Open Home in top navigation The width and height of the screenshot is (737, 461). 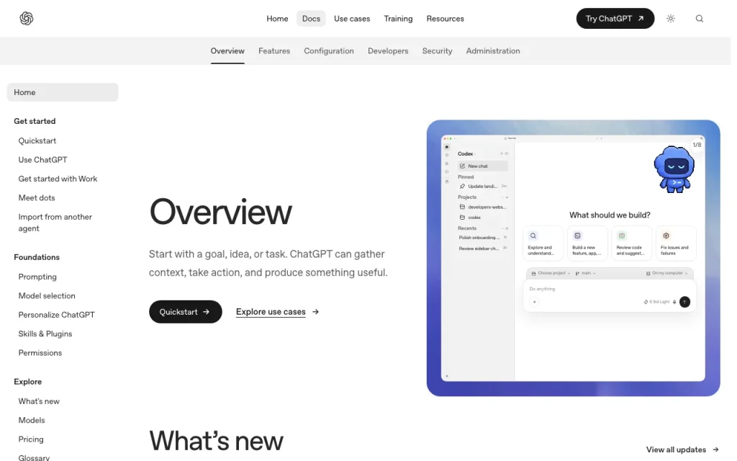pyautogui.click(x=277, y=18)
